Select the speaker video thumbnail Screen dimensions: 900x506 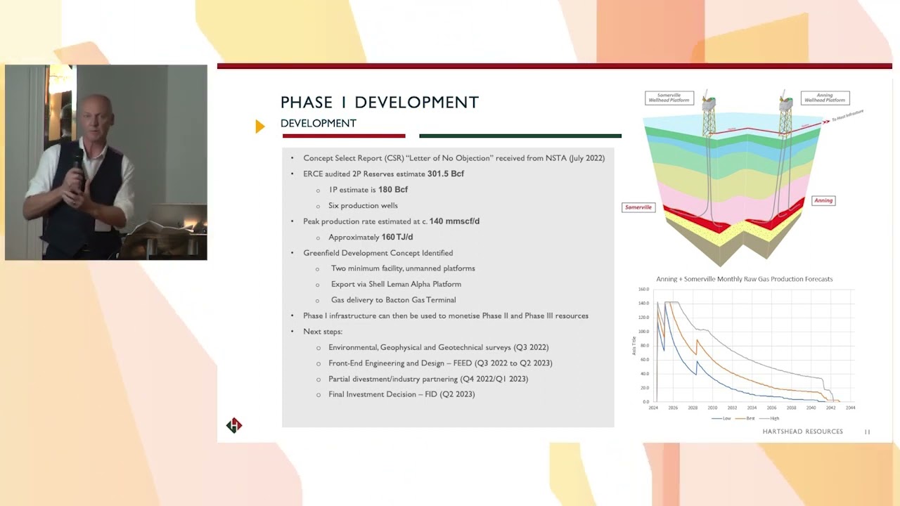106,162
